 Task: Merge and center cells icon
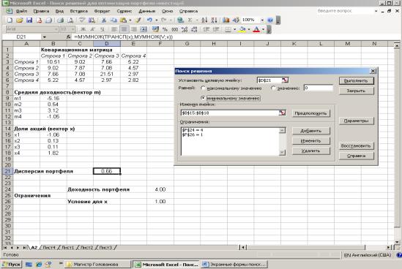[144, 29]
